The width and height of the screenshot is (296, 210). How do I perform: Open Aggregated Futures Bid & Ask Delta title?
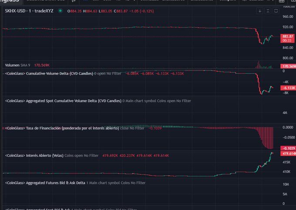pyautogui.click(x=45, y=183)
